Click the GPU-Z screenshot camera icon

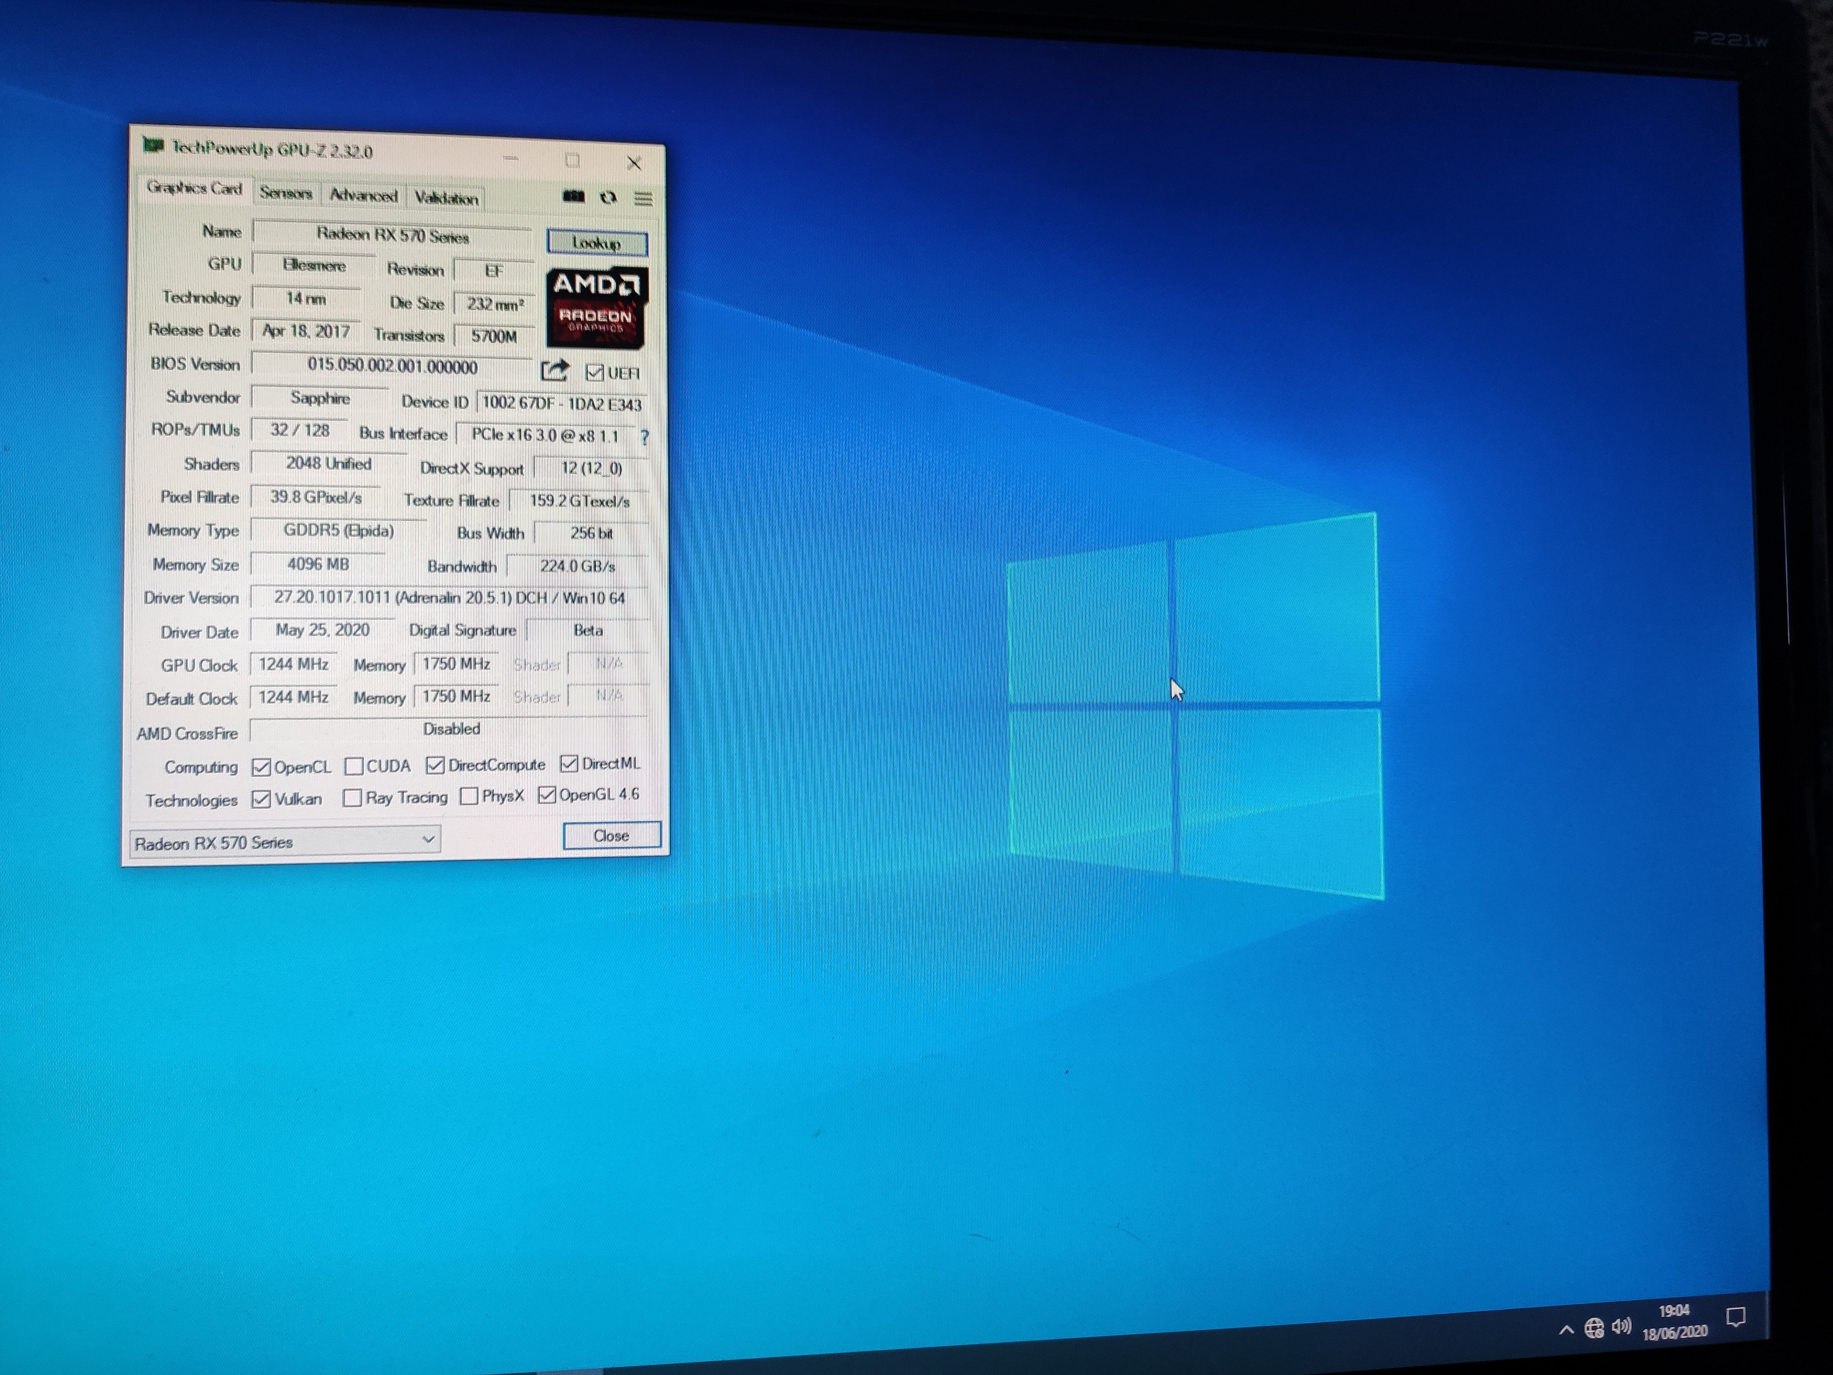tap(573, 197)
